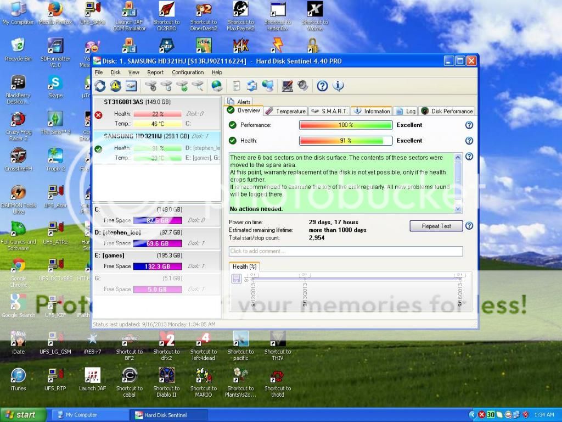Click the Refresh toolbar icon with blue arrows
This screenshot has height=422, width=562.
tap(100, 86)
